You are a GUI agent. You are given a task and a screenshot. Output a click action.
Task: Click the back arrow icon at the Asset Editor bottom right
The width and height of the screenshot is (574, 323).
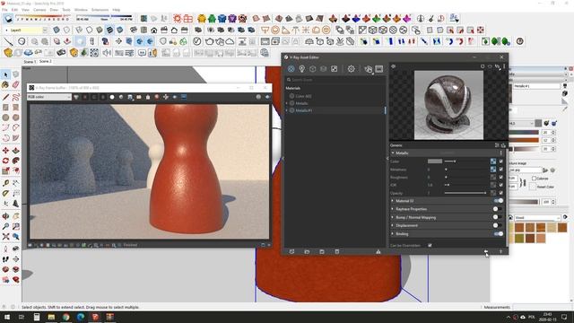(486, 251)
